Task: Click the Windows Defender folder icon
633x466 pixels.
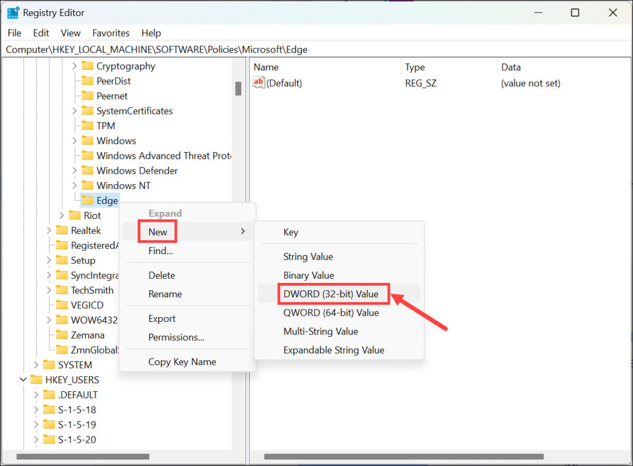Action: [x=87, y=170]
